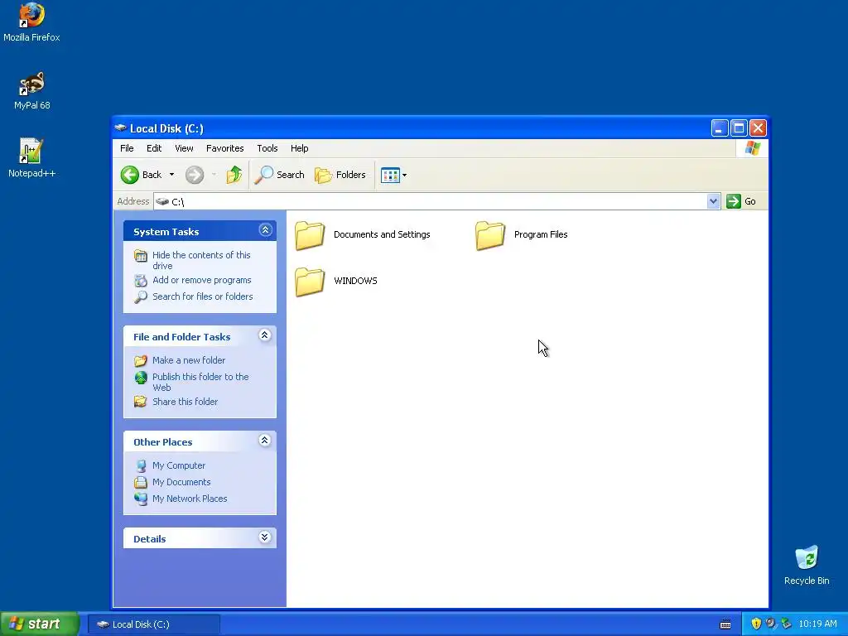Click the security shield tray icon
848x636 pixels.
[x=756, y=624]
